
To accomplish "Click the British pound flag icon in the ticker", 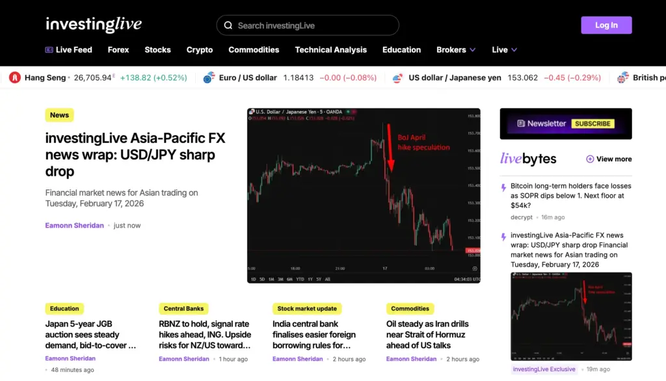I will [x=622, y=77].
